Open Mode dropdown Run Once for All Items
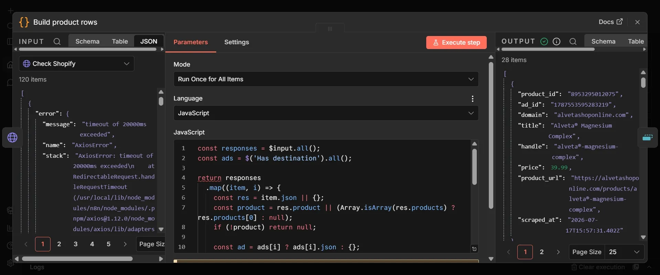Image resolution: width=660 pixels, height=275 pixels. click(x=326, y=79)
